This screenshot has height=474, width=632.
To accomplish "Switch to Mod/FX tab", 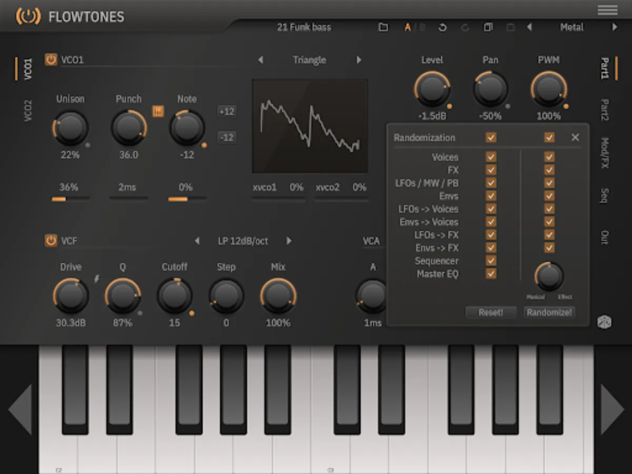I will point(605,153).
